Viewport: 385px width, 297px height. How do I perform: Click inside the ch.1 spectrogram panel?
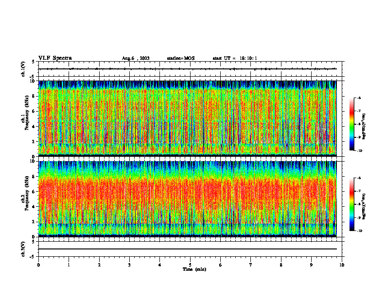[x=188, y=118]
